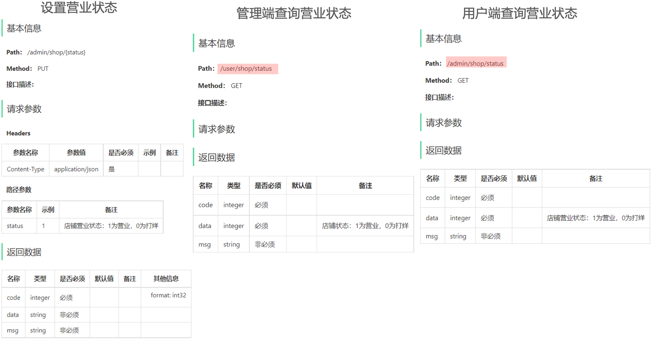Click the status parameter name cell

point(19,226)
